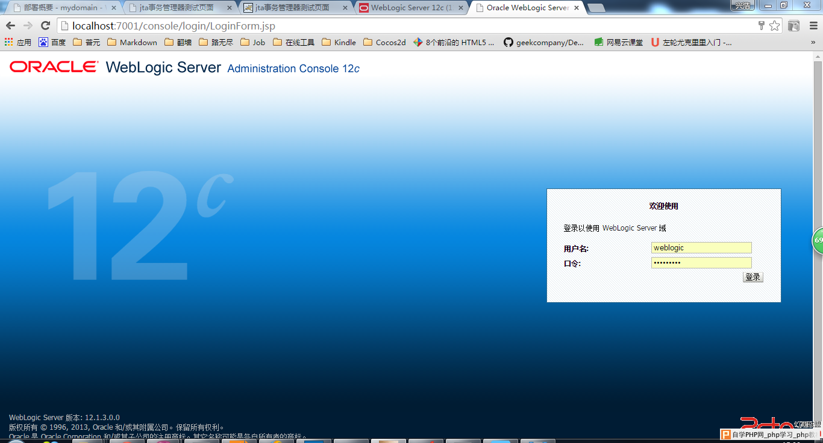Close the Oracle WebLogic Server tab

(x=576, y=8)
